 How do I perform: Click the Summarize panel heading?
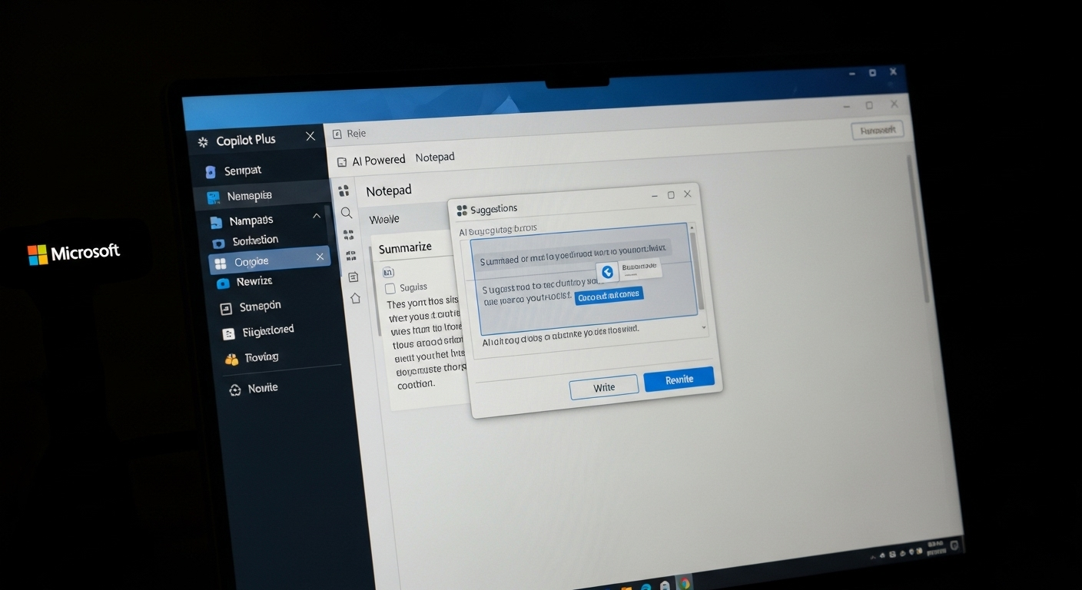(405, 247)
